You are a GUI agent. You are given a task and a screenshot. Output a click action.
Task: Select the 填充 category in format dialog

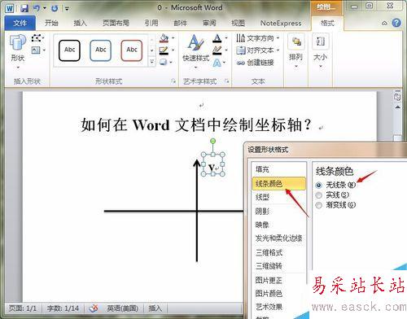pyautogui.click(x=279, y=169)
